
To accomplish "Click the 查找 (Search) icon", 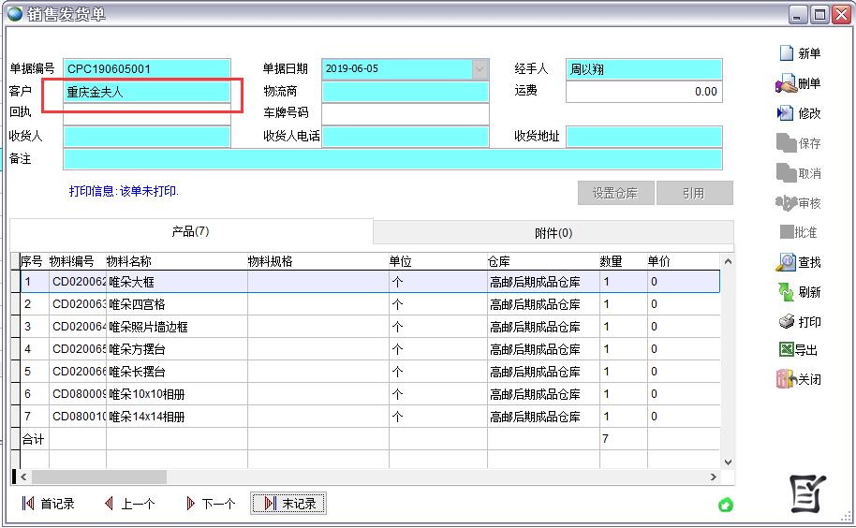I will tap(786, 263).
